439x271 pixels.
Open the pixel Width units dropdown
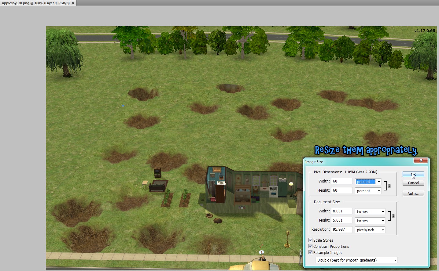click(x=368, y=182)
